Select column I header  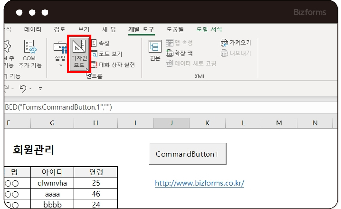click(135, 123)
